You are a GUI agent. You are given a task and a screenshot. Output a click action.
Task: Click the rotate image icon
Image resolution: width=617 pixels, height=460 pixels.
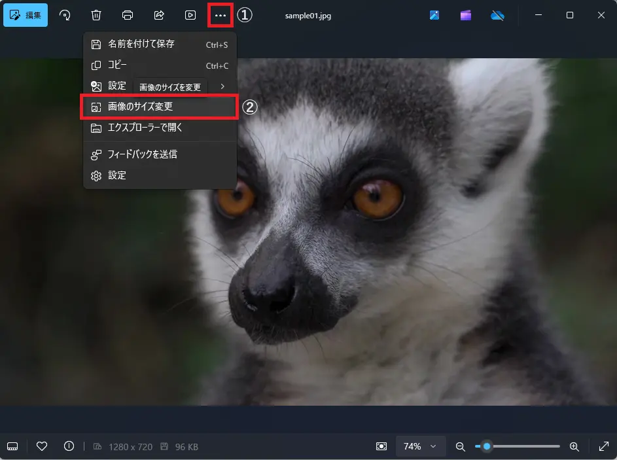click(x=65, y=15)
